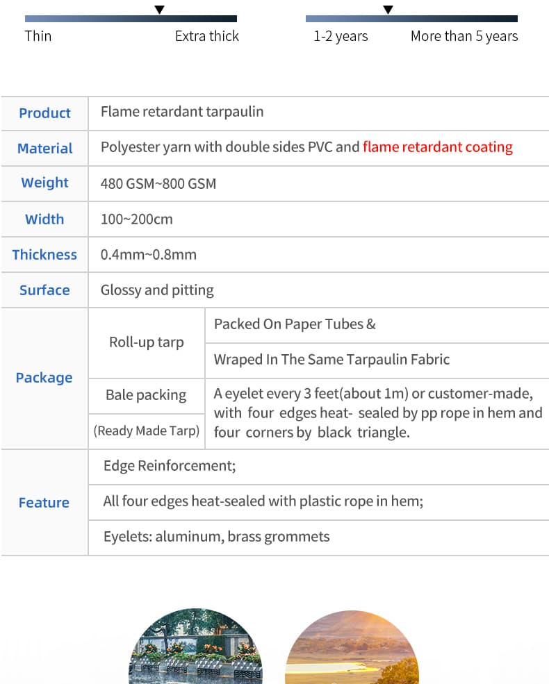
Task: Click the Roll-up tarp cell
Action: point(147,343)
